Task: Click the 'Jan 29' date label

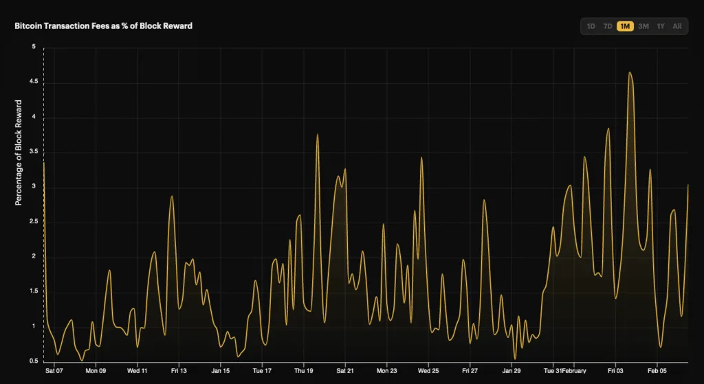Action: (511, 371)
